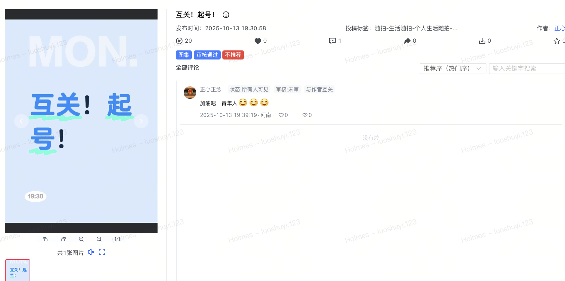
Task: Click the main image preview
Action: pos(81,121)
